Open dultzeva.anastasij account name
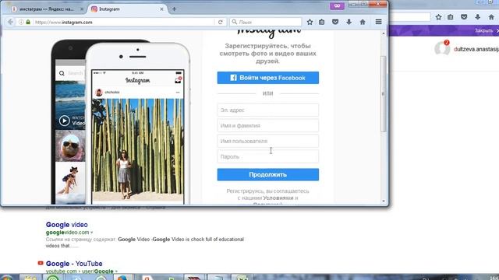 tap(476, 49)
